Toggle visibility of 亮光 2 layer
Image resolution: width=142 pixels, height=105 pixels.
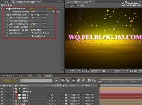click(2, 95)
